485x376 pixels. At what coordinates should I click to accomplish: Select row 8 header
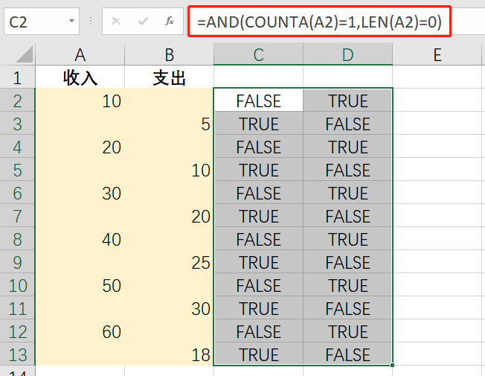[17, 238]
